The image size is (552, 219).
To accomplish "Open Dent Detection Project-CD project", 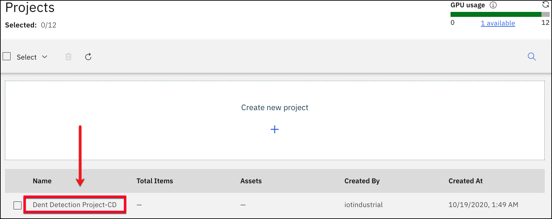I will click(x=75, y=205).
